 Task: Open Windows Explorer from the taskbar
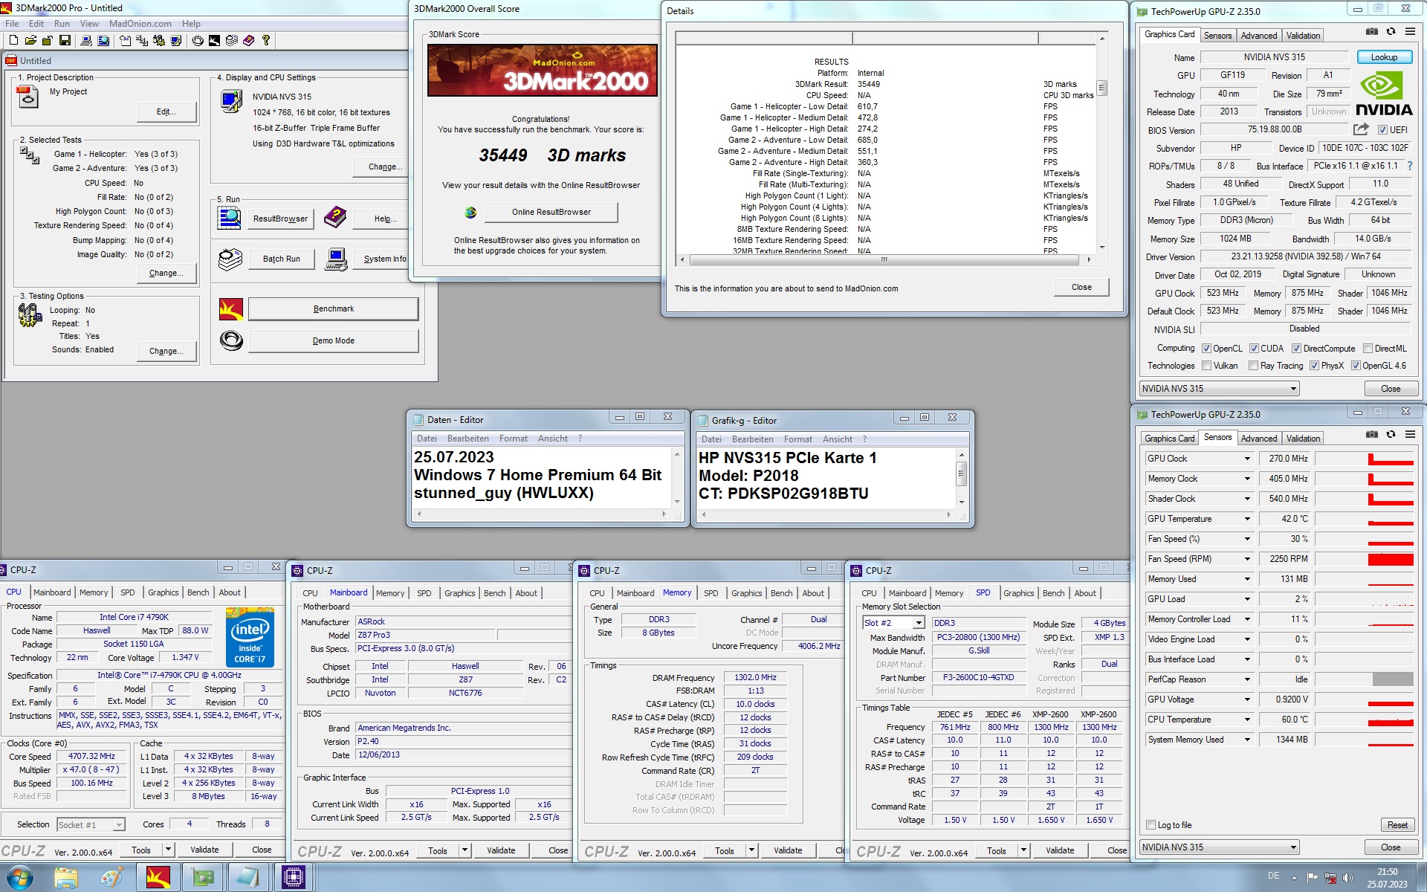click(x=66, y=878)
